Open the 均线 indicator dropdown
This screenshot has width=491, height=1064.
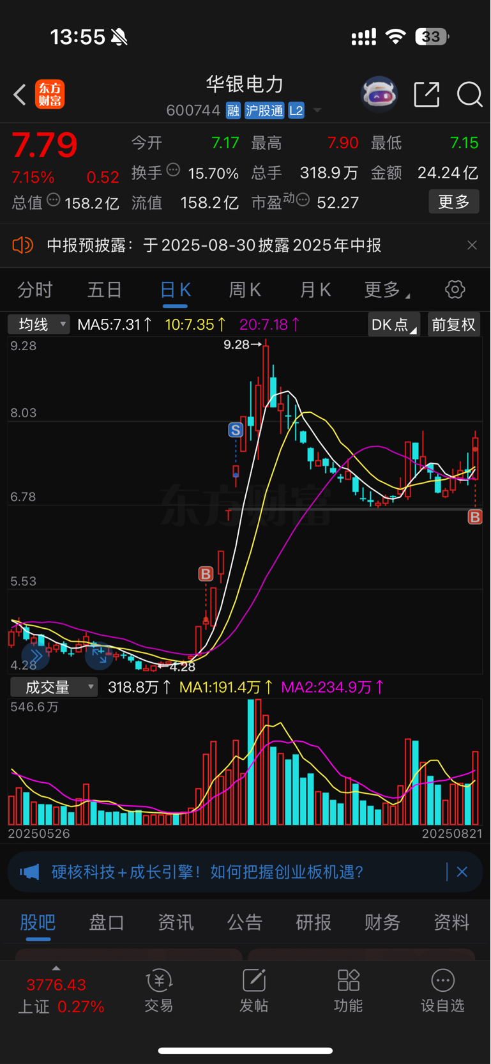point(39,325)
